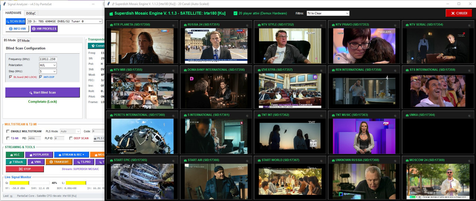Viewport: 476px width, 201px height.
Task: Click the Q signal quality yellow bar
Action: pos(19,183)
